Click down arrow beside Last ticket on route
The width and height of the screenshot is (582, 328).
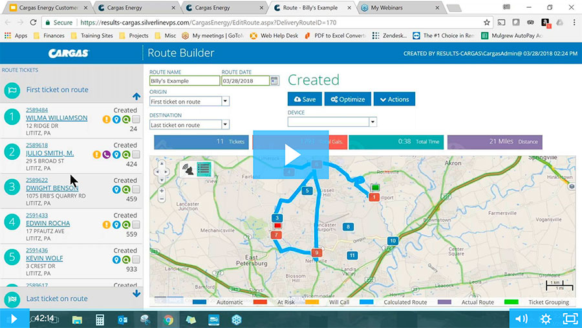[x=136, y=294]
